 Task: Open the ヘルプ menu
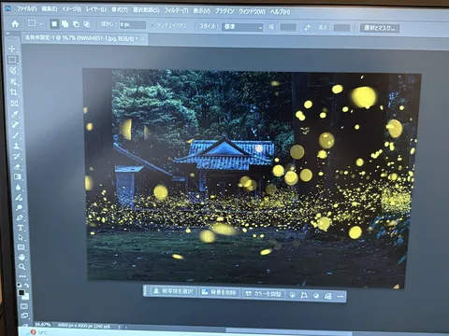click(x=280, y=12)
